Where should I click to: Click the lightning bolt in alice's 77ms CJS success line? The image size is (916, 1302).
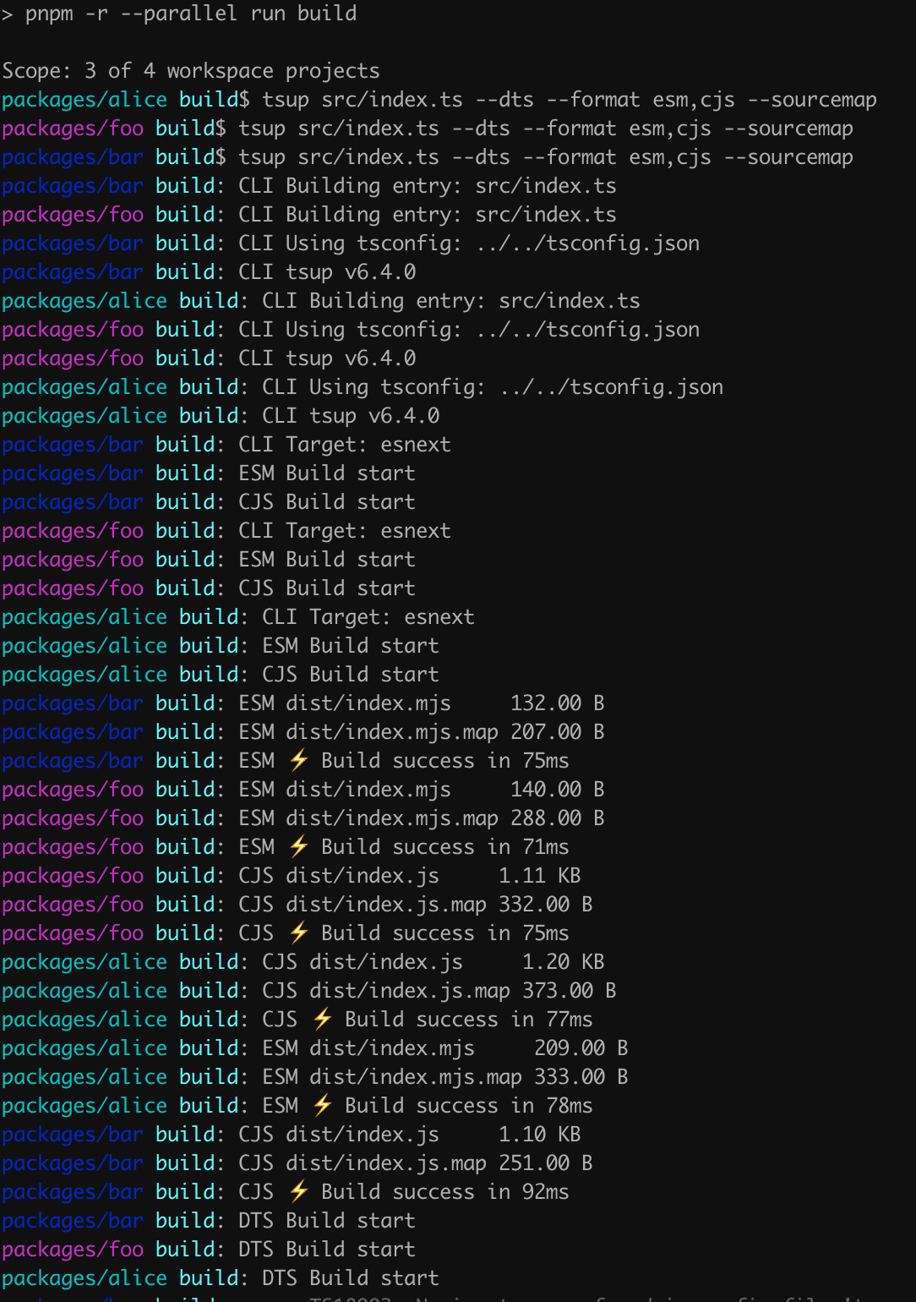click(x=322, y=1020)
